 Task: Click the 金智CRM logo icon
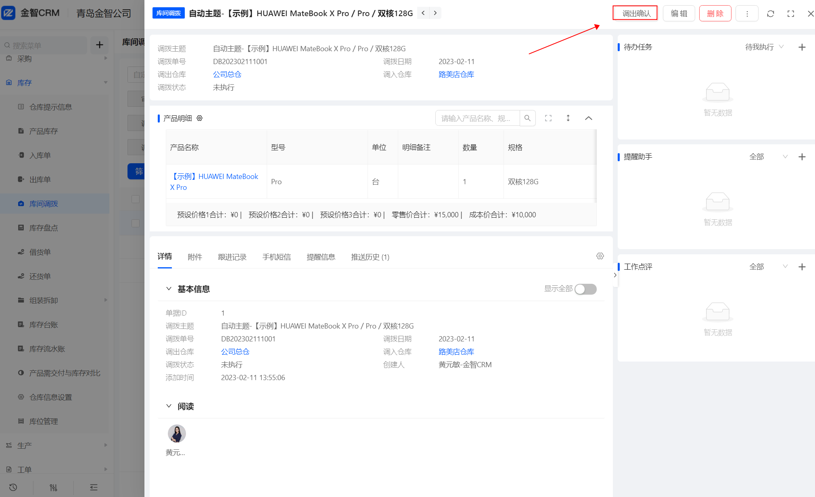8,13
